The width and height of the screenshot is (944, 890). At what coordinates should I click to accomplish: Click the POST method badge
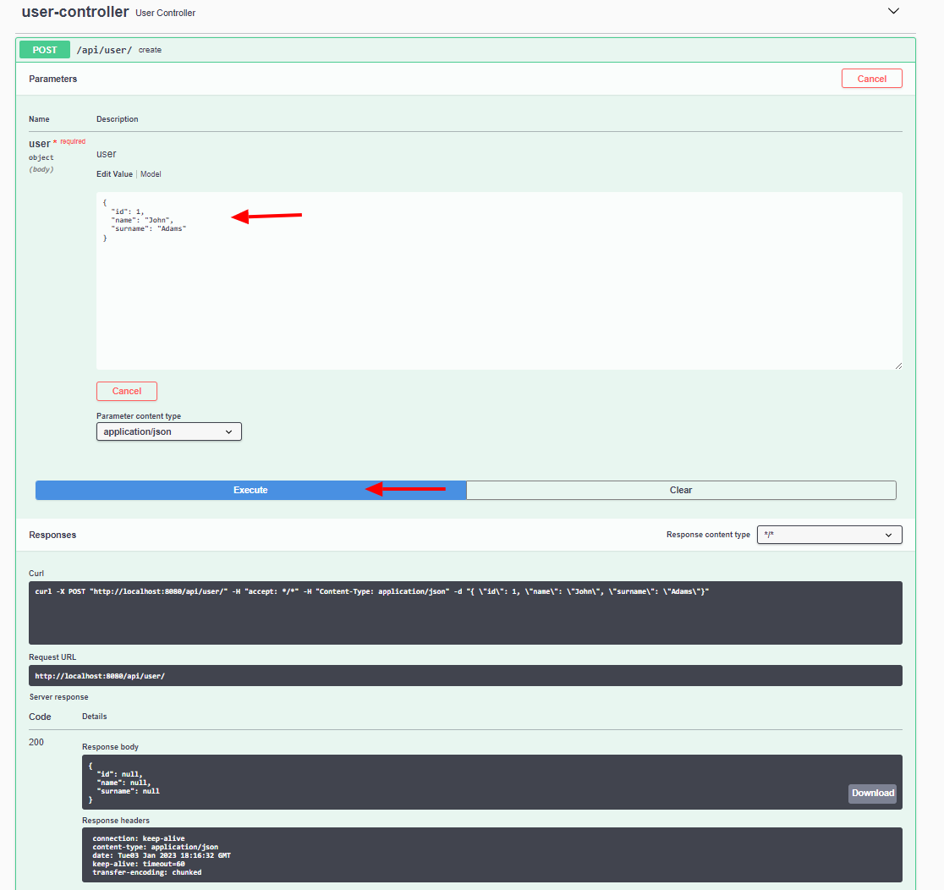44,49
